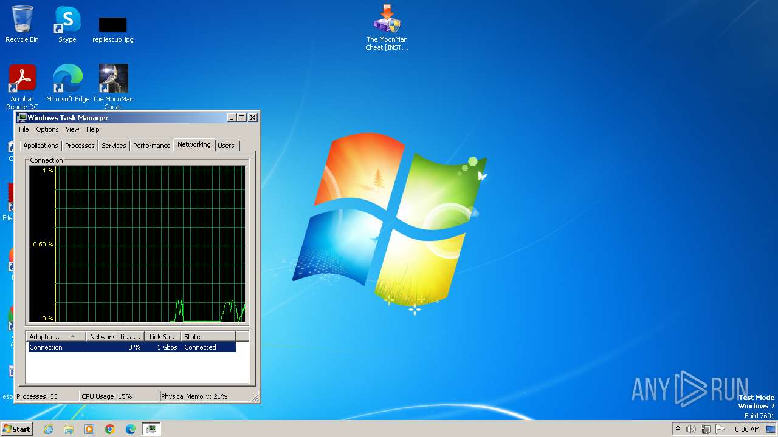The height and width of the screenshot is (437, 778).
Task: Sort by State column header
Action: [x=208, y=337]
